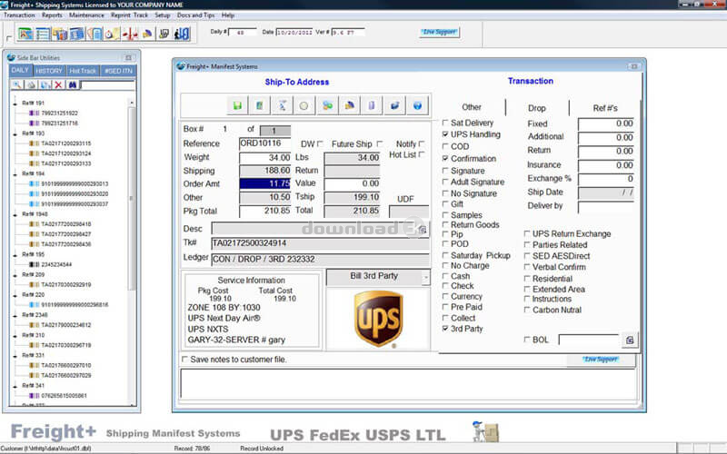Open the Reprint Track menu
The image size is (727, 454).
pos(129,15)
